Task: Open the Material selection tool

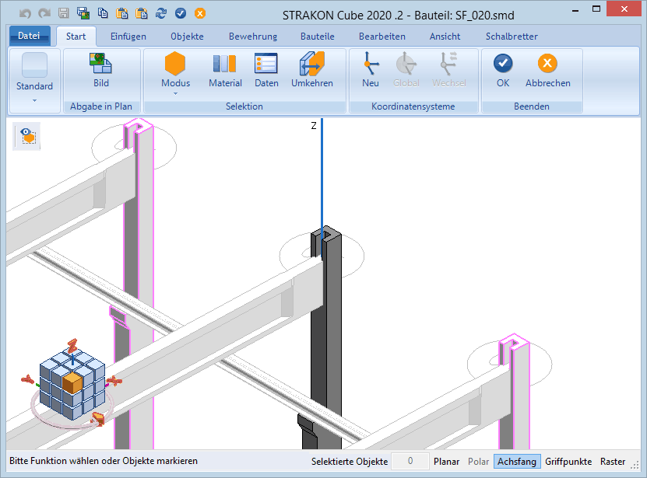Action: tap(225, 70)
